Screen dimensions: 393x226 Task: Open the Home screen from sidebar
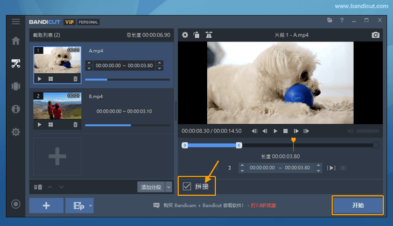[x=16, y=41]
